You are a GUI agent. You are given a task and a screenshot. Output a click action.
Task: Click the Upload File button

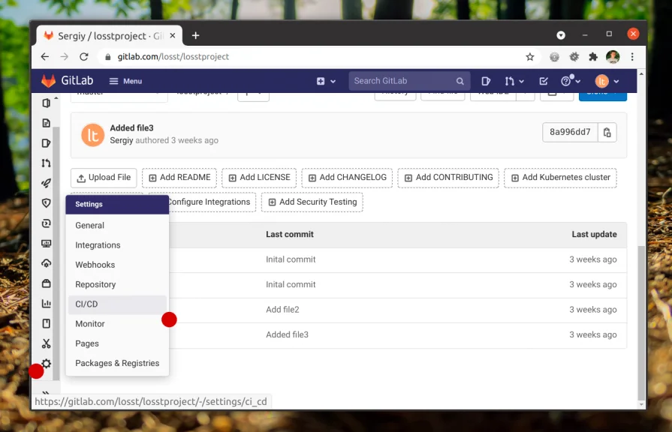pos(104,178)
